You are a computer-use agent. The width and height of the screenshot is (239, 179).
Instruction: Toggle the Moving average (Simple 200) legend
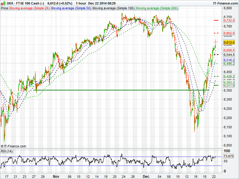[157, 8]
